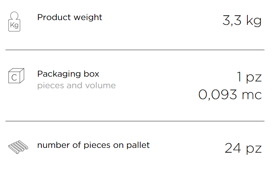Click the word pallet in last row
Viewport: 272px width, 170px height.
138,145
